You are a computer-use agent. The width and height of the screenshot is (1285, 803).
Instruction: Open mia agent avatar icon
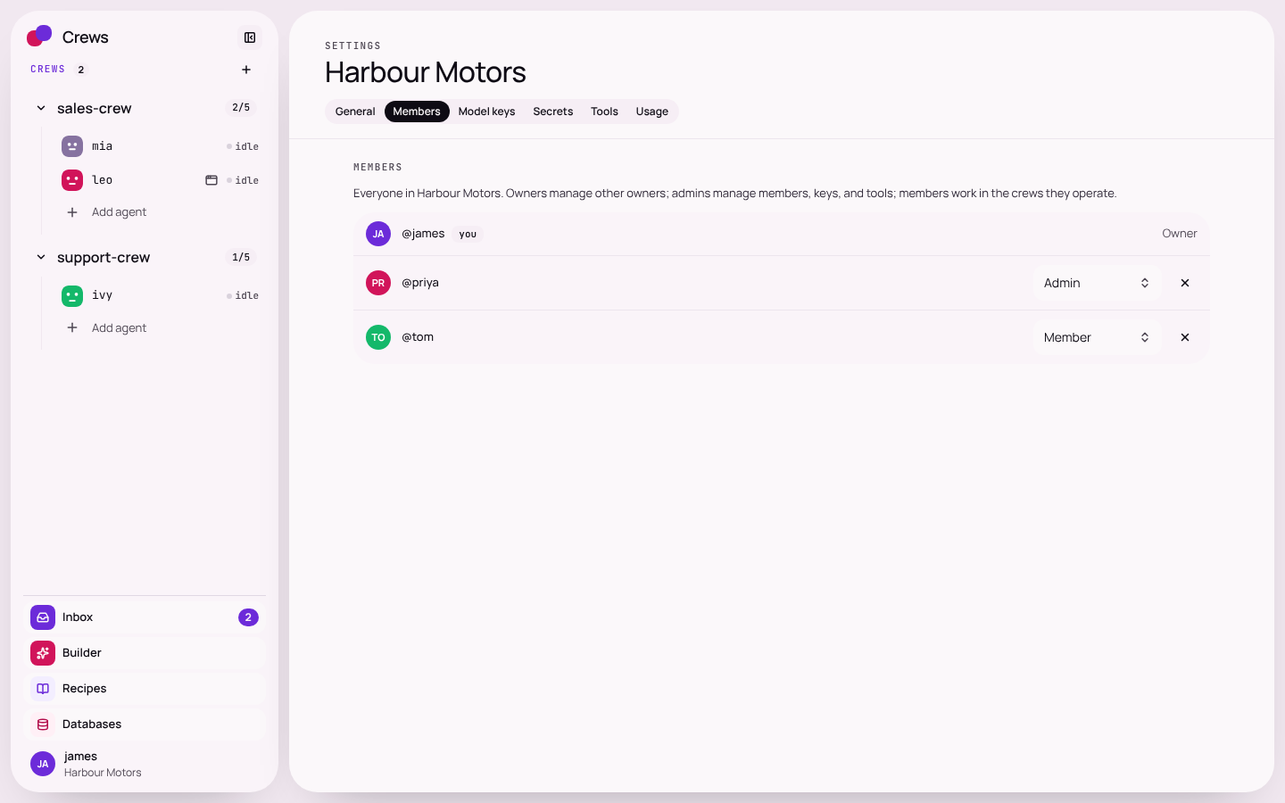(x=72, y=146)
